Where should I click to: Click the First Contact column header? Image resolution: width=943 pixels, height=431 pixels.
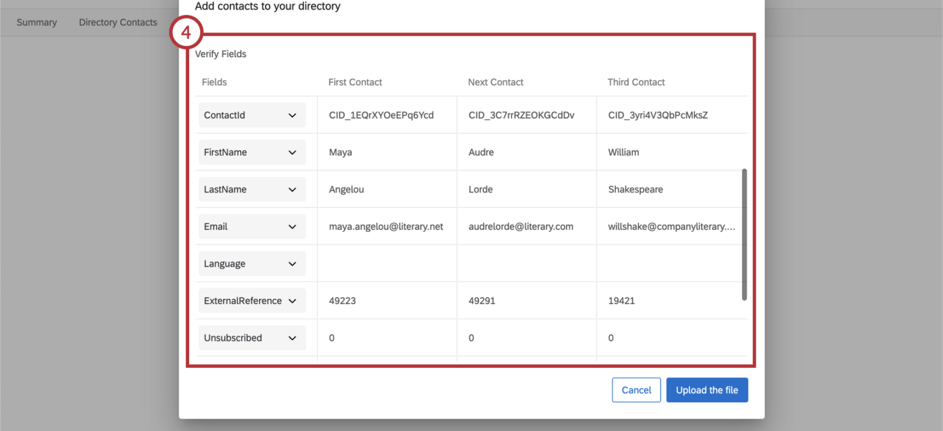click(x=355, y=82)
